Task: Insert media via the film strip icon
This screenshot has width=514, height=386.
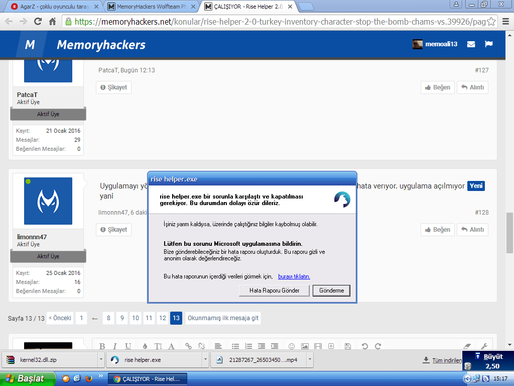Action: (x=318, y=346)
